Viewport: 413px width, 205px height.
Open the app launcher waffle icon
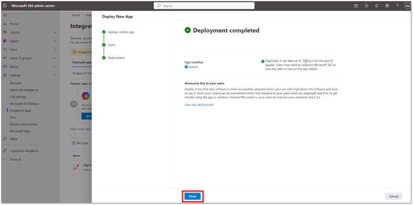pyautogui.click(x=5, y=6)
